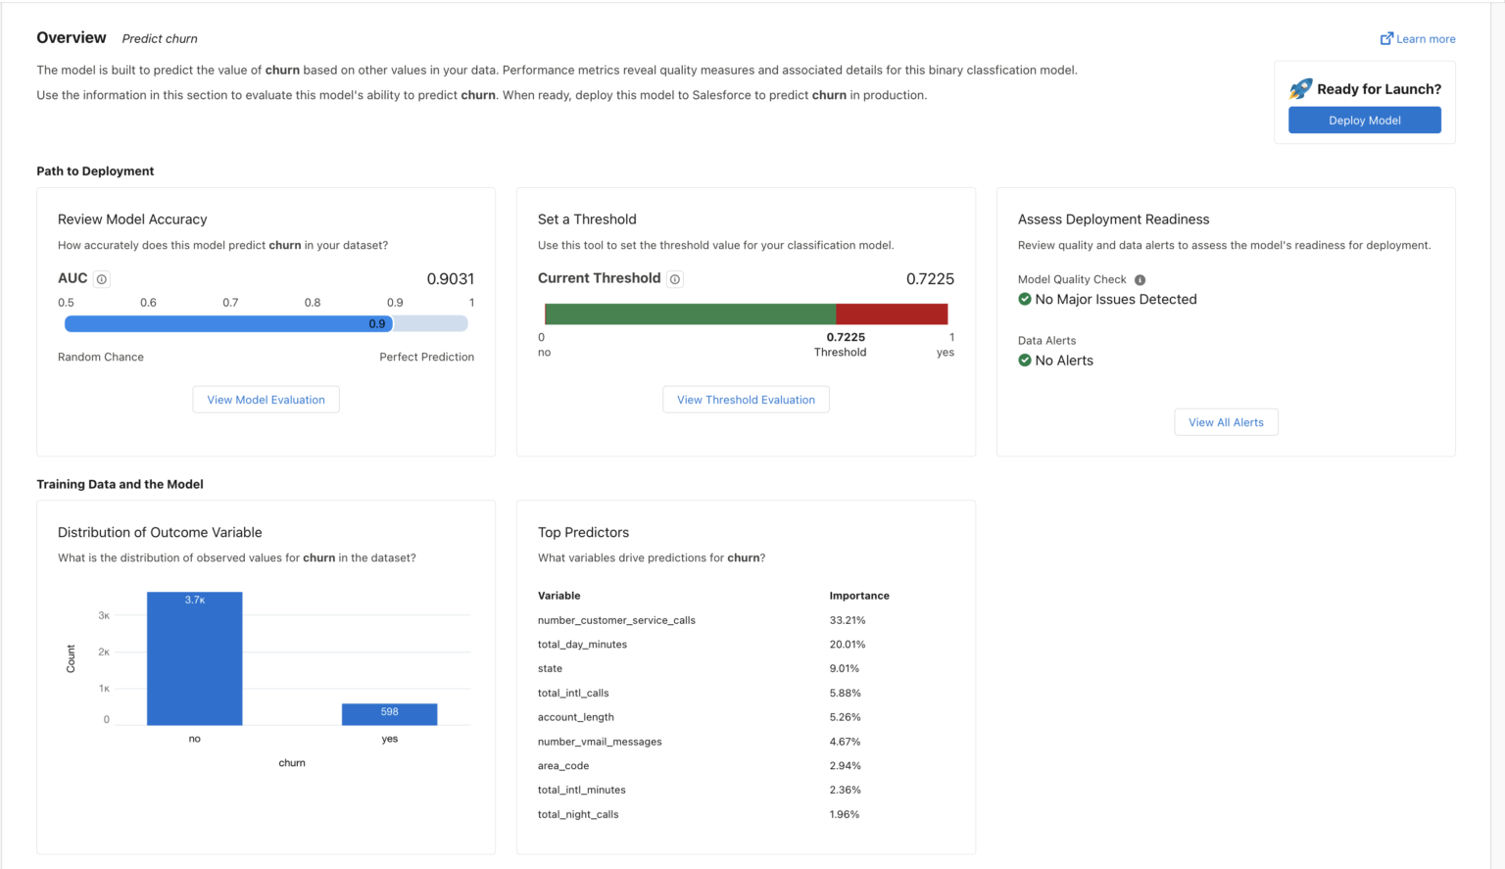
Task: Click the Model Quality Check info icon
Action: 1140,279
